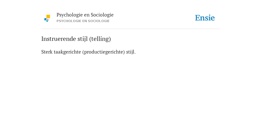Viewport: 261px width, 130px height.
Task: Open the Ensie brand logo
Action: pyautogui.click(x=205, y=18)
